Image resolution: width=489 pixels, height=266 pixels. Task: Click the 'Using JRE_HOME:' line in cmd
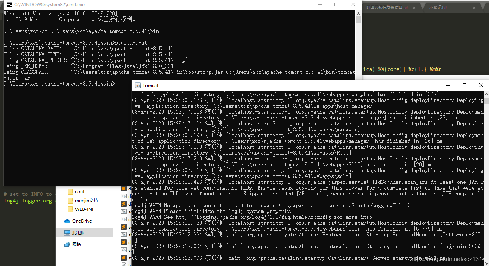90,66
